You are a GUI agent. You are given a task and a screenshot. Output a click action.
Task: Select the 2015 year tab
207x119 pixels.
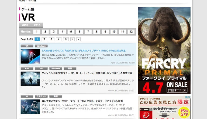(x=37, y=25)
